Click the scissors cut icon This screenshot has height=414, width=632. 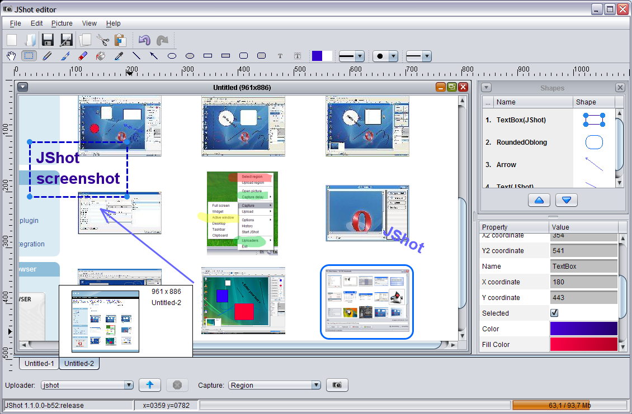(102, 40)
